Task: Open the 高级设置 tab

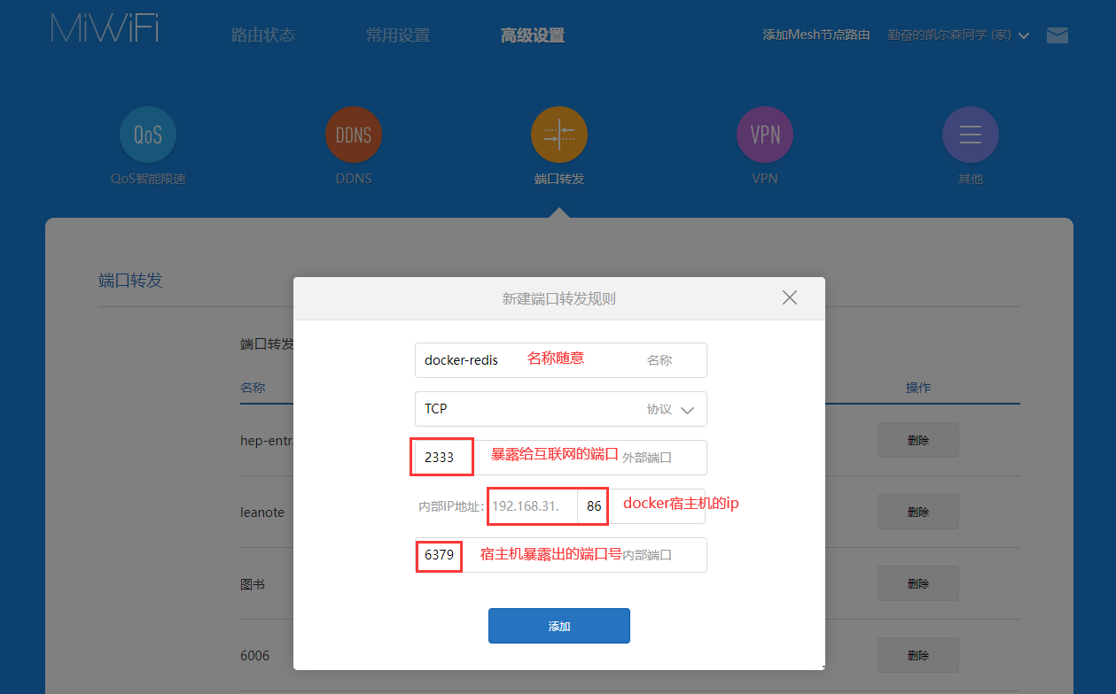Action: coord(533,35)
